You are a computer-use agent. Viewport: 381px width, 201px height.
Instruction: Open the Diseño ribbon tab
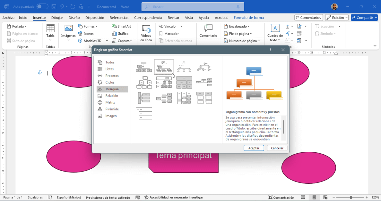pyautogui.click(x=74, y=18)
